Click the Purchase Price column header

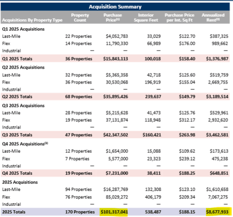113,17
